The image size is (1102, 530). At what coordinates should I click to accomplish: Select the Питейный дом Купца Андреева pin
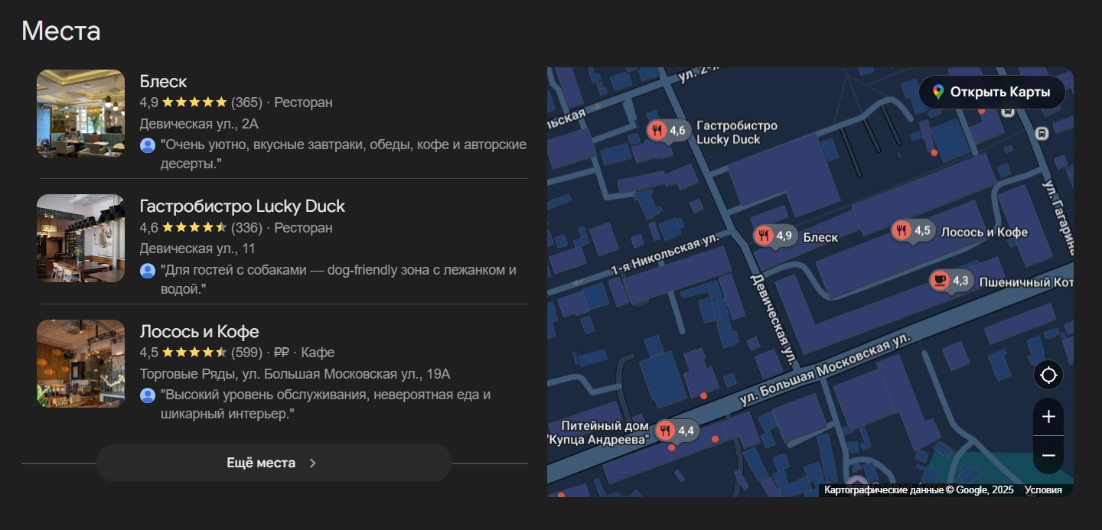665,431
